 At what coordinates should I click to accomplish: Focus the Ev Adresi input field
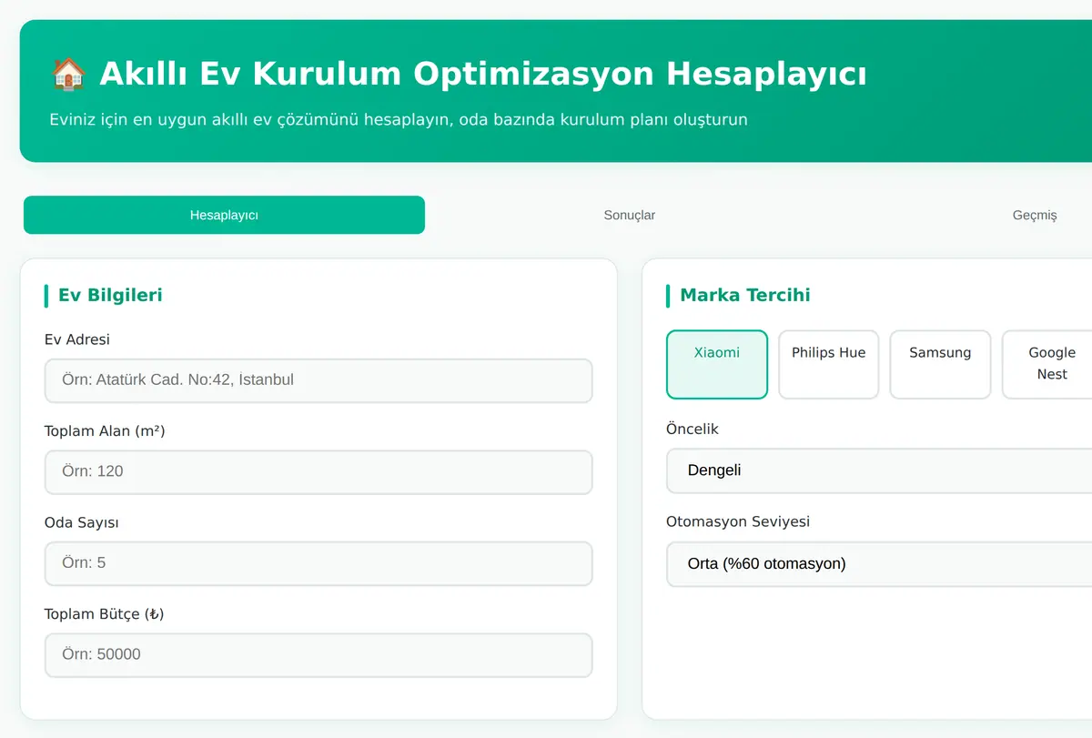coord(318,380)
